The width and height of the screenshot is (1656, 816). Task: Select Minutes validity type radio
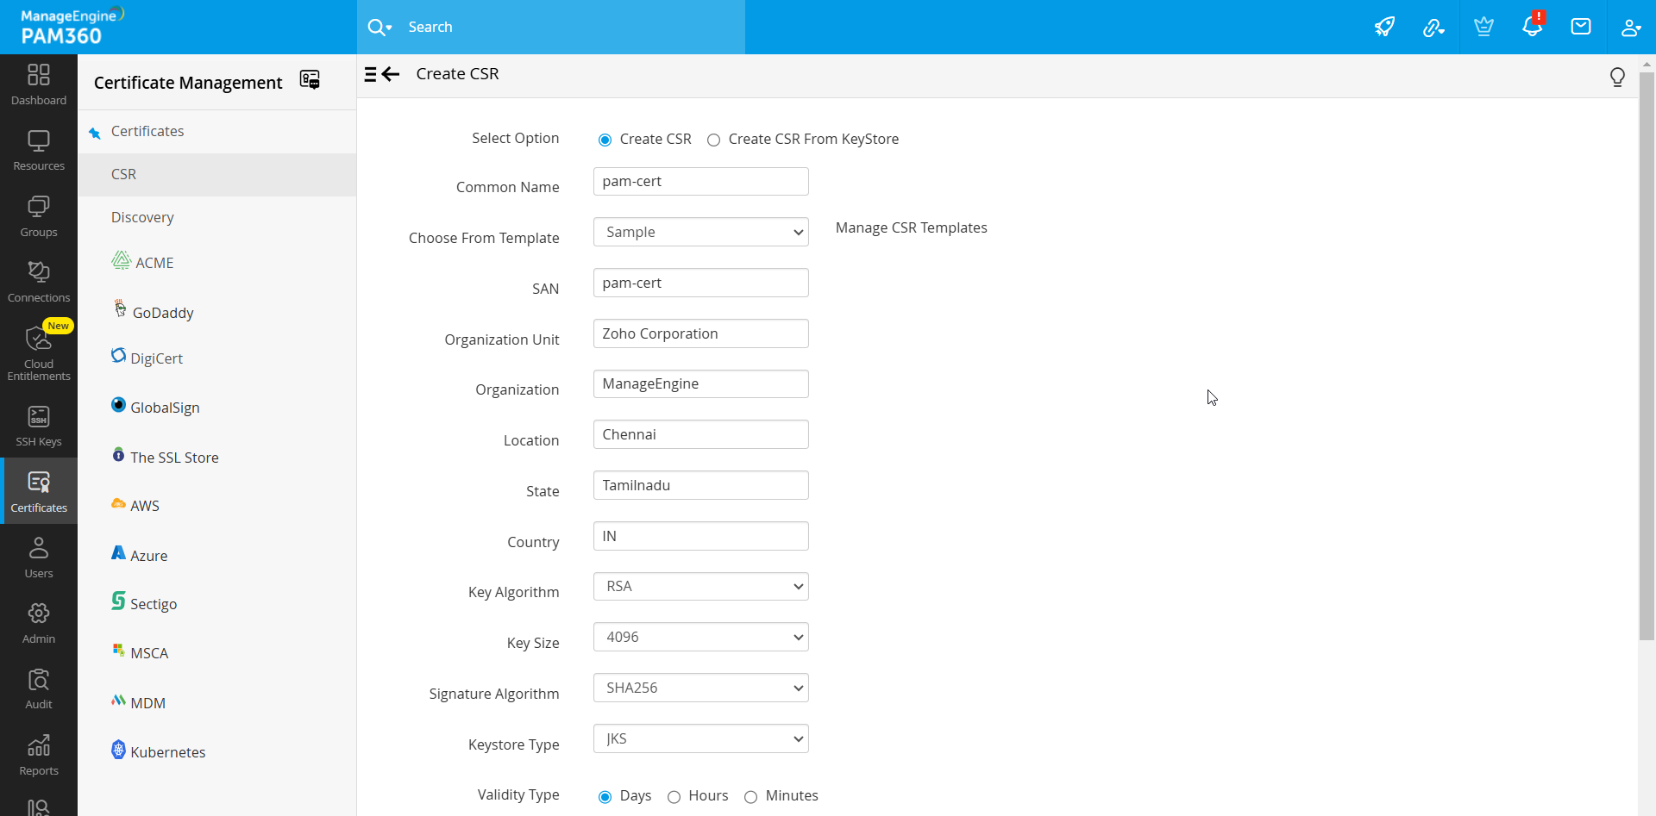coord(751,797)
